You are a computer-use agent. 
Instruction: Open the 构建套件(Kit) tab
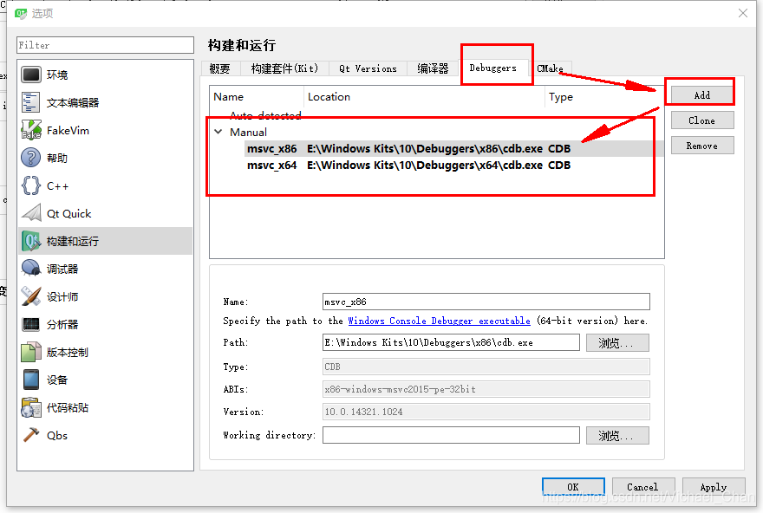pos(284,68)
